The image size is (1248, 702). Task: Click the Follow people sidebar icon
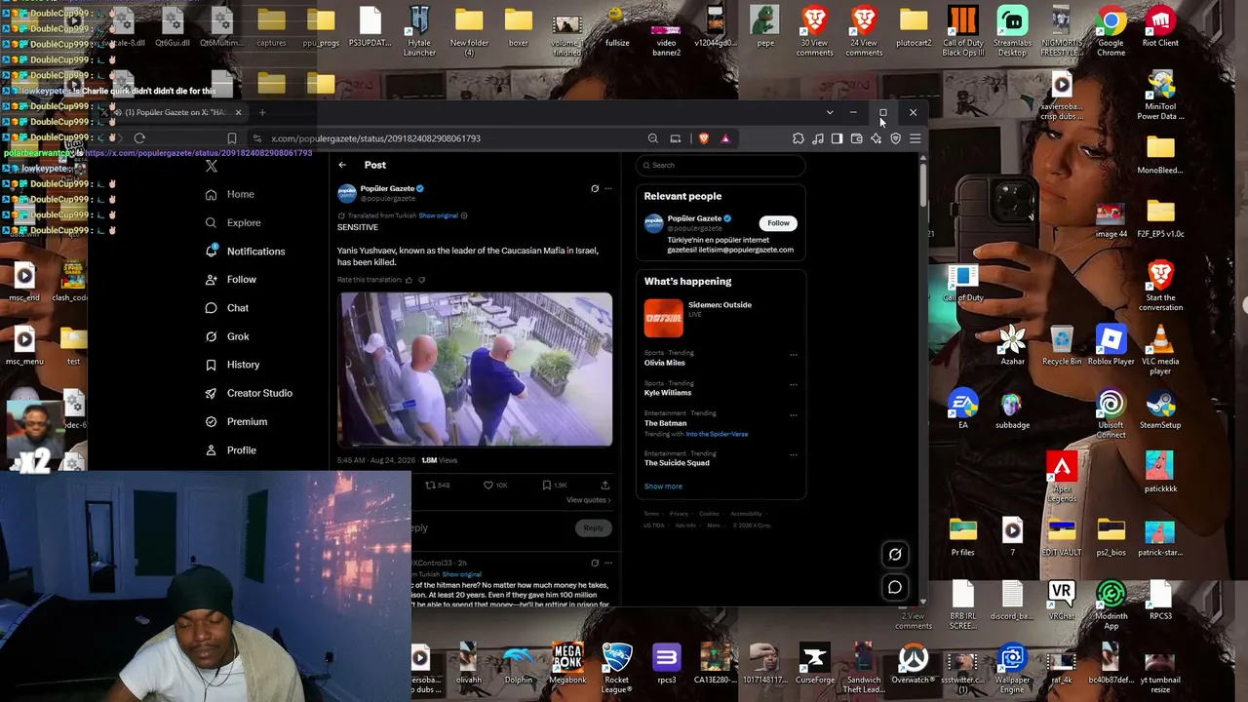click(211, 280)
